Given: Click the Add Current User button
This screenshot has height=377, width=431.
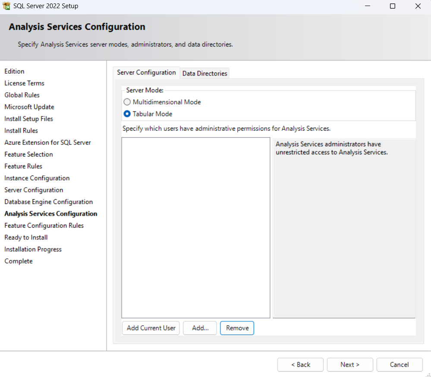Looking at the screenshot, I should tap(151, 328).
